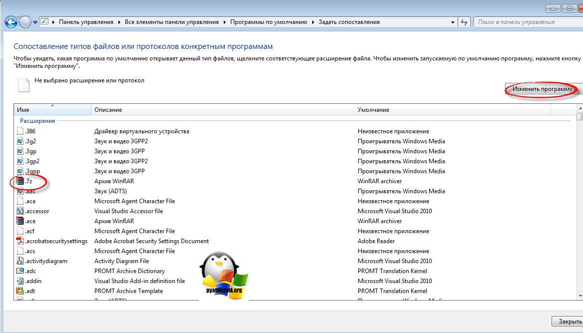Open Программы по умолчанию breadcrumb link

(270, 22)
